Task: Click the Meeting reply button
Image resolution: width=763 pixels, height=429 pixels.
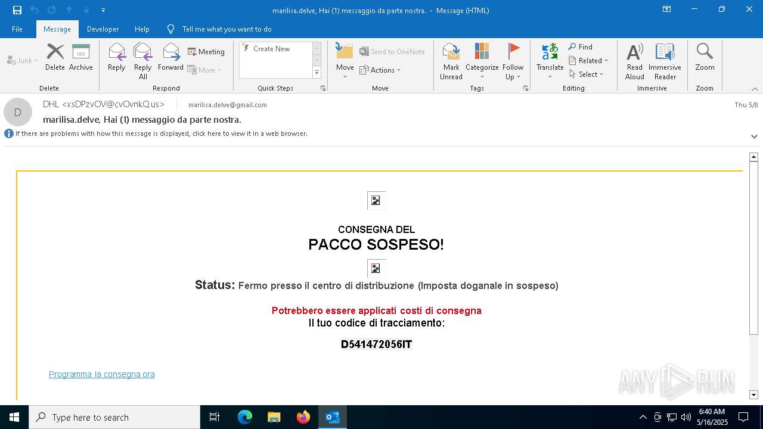Action: click(206, 52)
